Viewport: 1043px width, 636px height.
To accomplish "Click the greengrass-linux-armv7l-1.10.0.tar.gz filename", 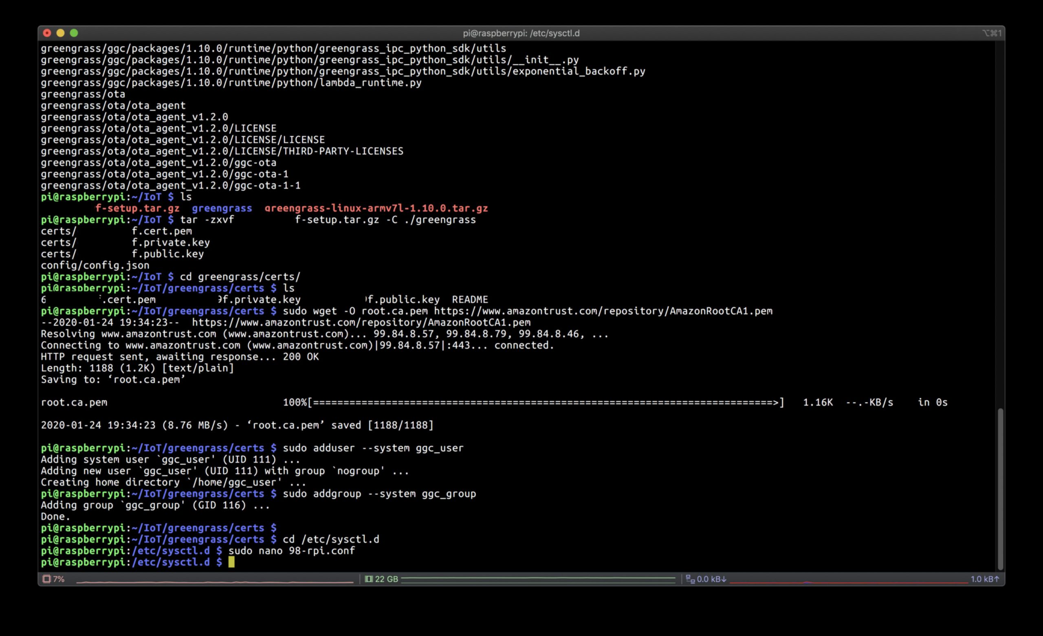I will pyautogui.click(x=376, y=208).
